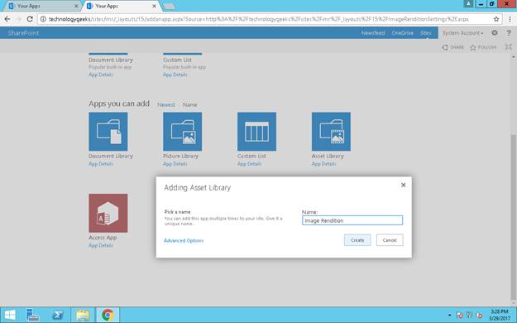Image resolution: width=517 pixels, height=323 pixels.
Task: Click the Follow star button
Action: pos(483,47)
